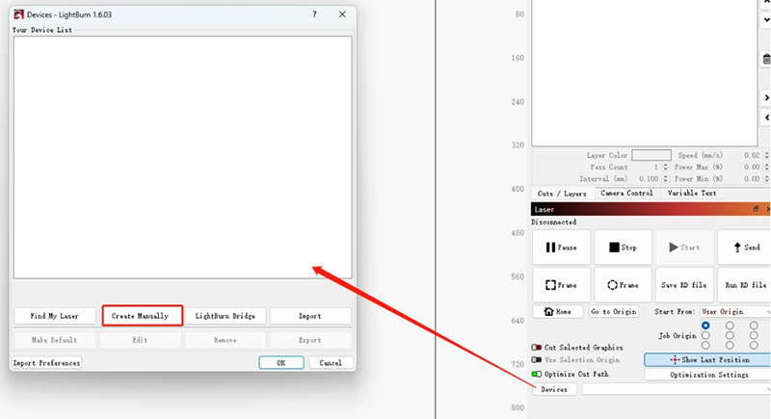The height and width of the screenshot is (419, 771).
Task: Click Edit button in Devices dialog
Action: [140, 340]
